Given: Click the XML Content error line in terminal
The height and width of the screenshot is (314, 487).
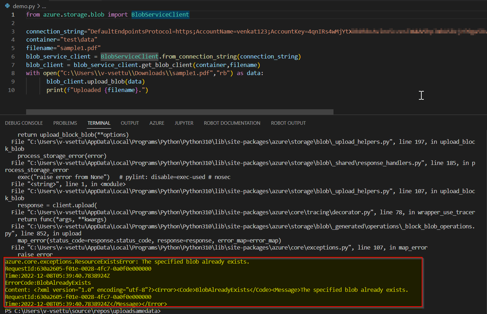Looking at the screenshot, I should point(206,290).
